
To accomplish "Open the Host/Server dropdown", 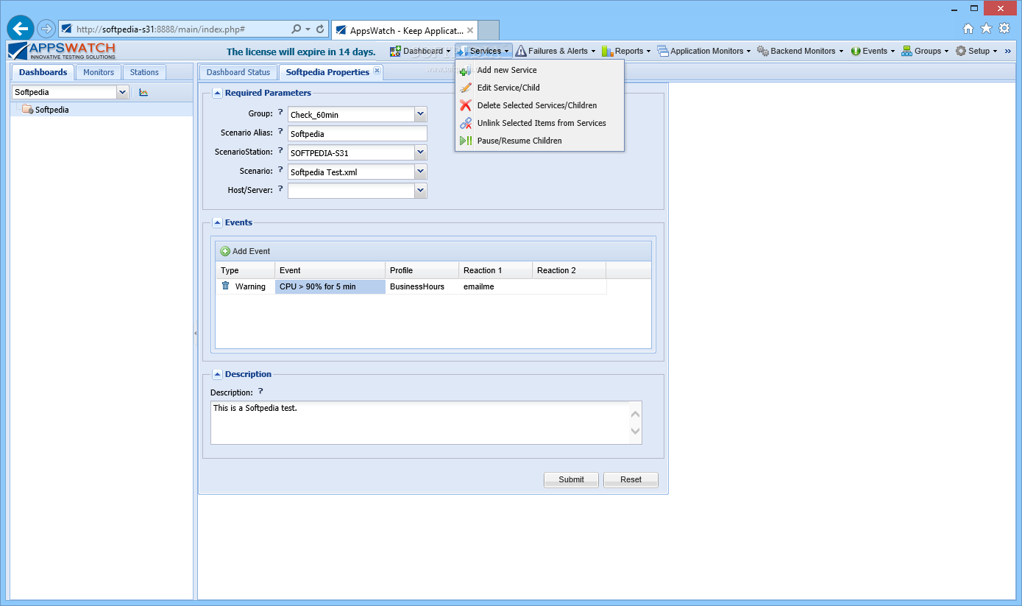I will point(420,191).
